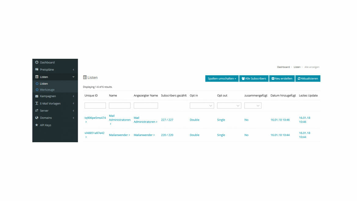Click into Unique ID filter field
The width and height of the screenshot is (357, 201).
point(95,105)
